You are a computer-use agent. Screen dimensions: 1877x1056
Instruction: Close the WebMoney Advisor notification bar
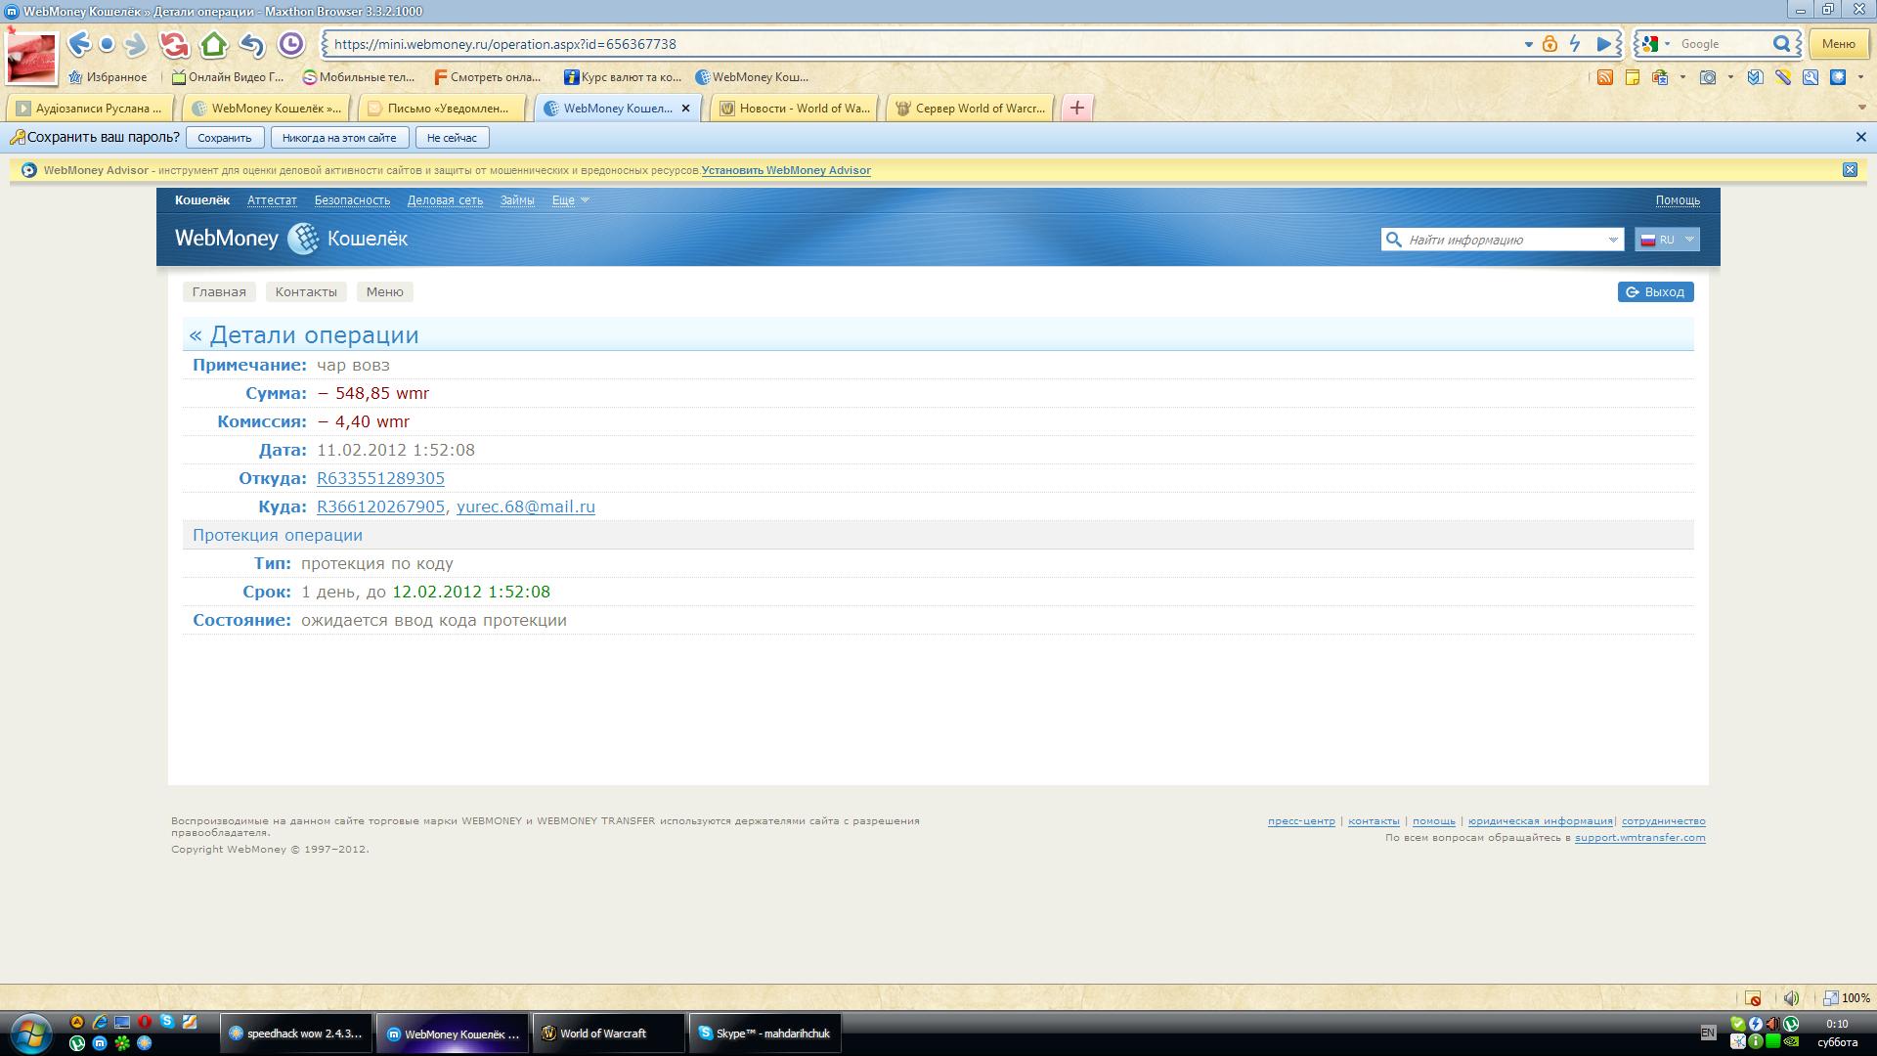click(1850, 170)
